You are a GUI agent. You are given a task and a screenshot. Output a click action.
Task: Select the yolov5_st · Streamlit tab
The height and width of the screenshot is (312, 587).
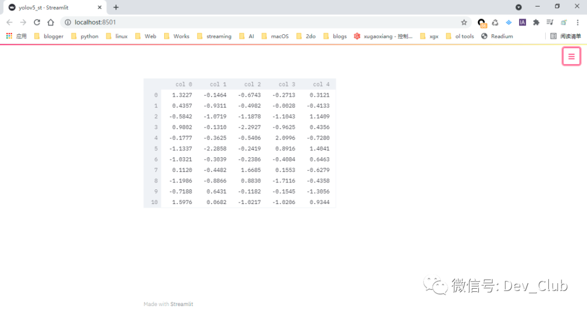(x=55, y=8)
